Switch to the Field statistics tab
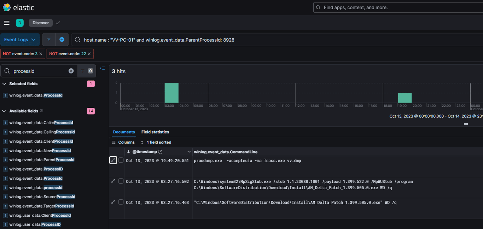 pyautogui.click(x=155, y=132)
